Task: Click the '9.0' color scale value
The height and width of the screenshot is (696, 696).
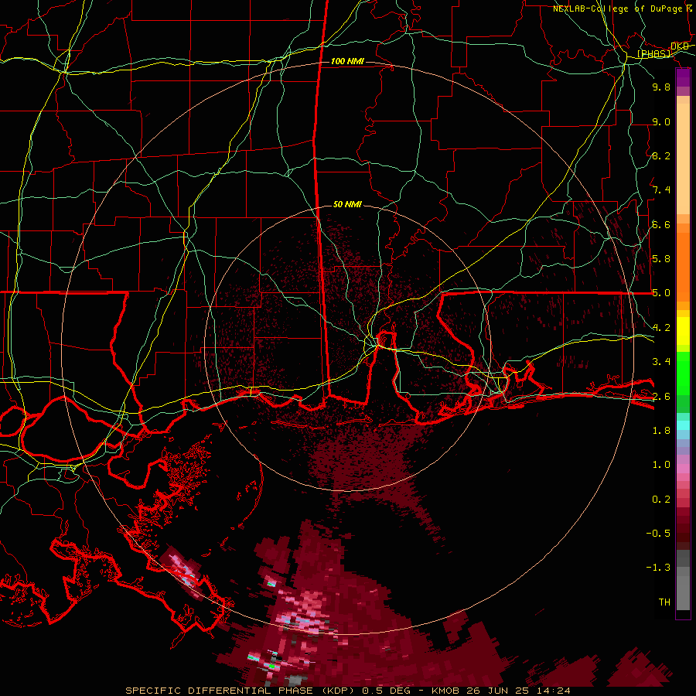Action: [x=661, y=121]
